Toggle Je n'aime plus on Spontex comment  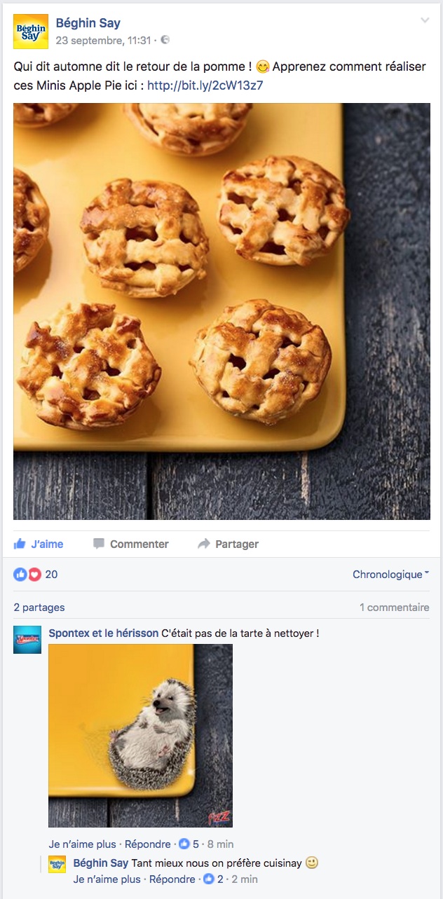coord(82,844)
